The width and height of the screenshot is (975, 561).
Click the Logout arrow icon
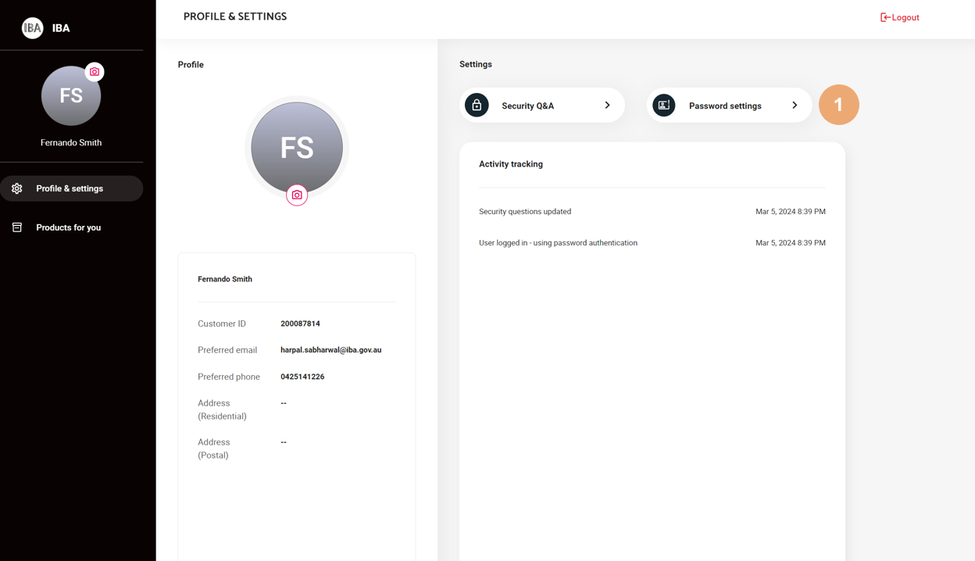(x=885, y=17)
